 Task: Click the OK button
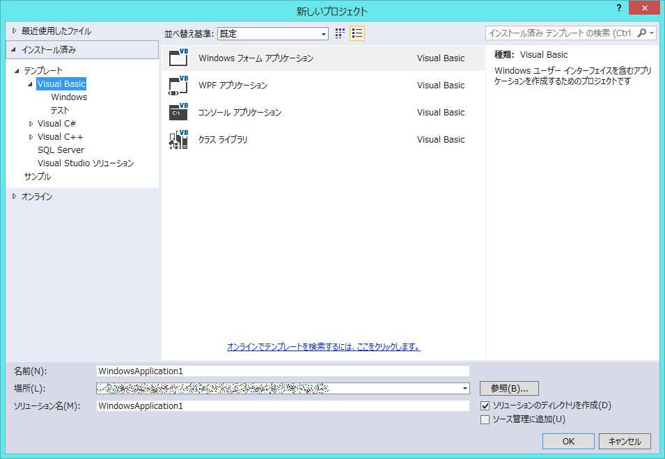[568, 441]
